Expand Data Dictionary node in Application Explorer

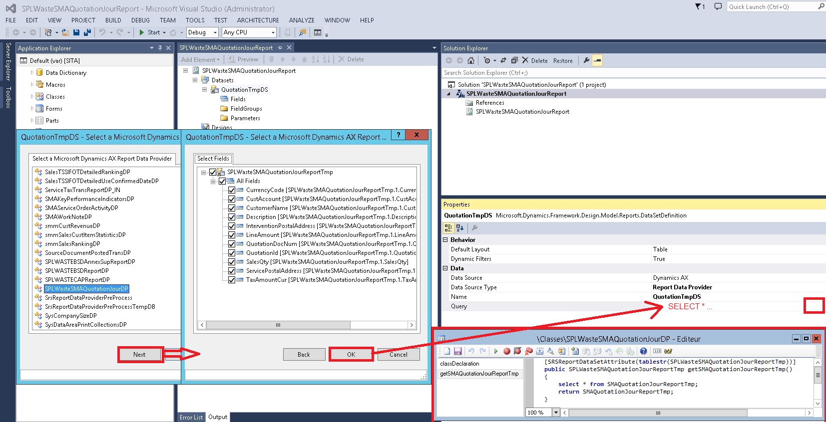[32, 72]
